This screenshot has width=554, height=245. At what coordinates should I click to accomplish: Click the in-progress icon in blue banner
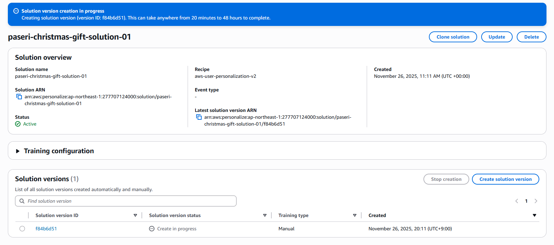point(16,11)
